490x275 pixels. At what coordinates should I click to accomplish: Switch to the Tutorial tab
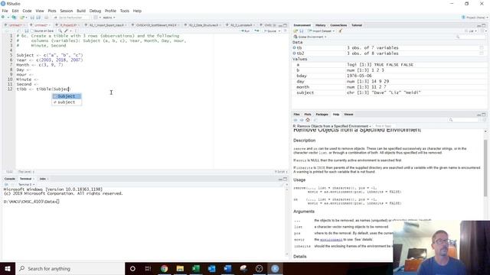(x=357, y=25)
